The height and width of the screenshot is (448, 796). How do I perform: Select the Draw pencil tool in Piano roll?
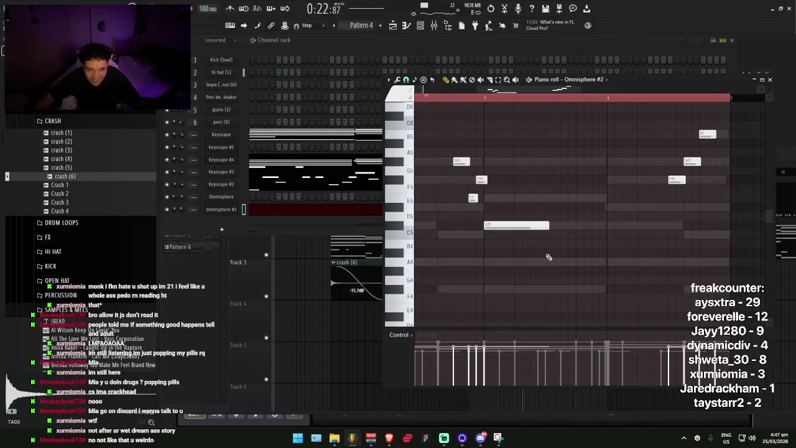(445, 80)
